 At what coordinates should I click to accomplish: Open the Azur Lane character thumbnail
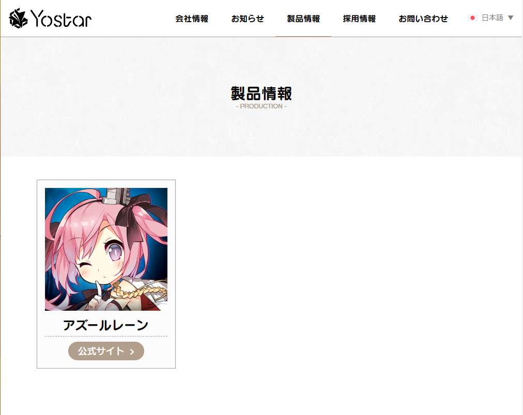[106, 249]
